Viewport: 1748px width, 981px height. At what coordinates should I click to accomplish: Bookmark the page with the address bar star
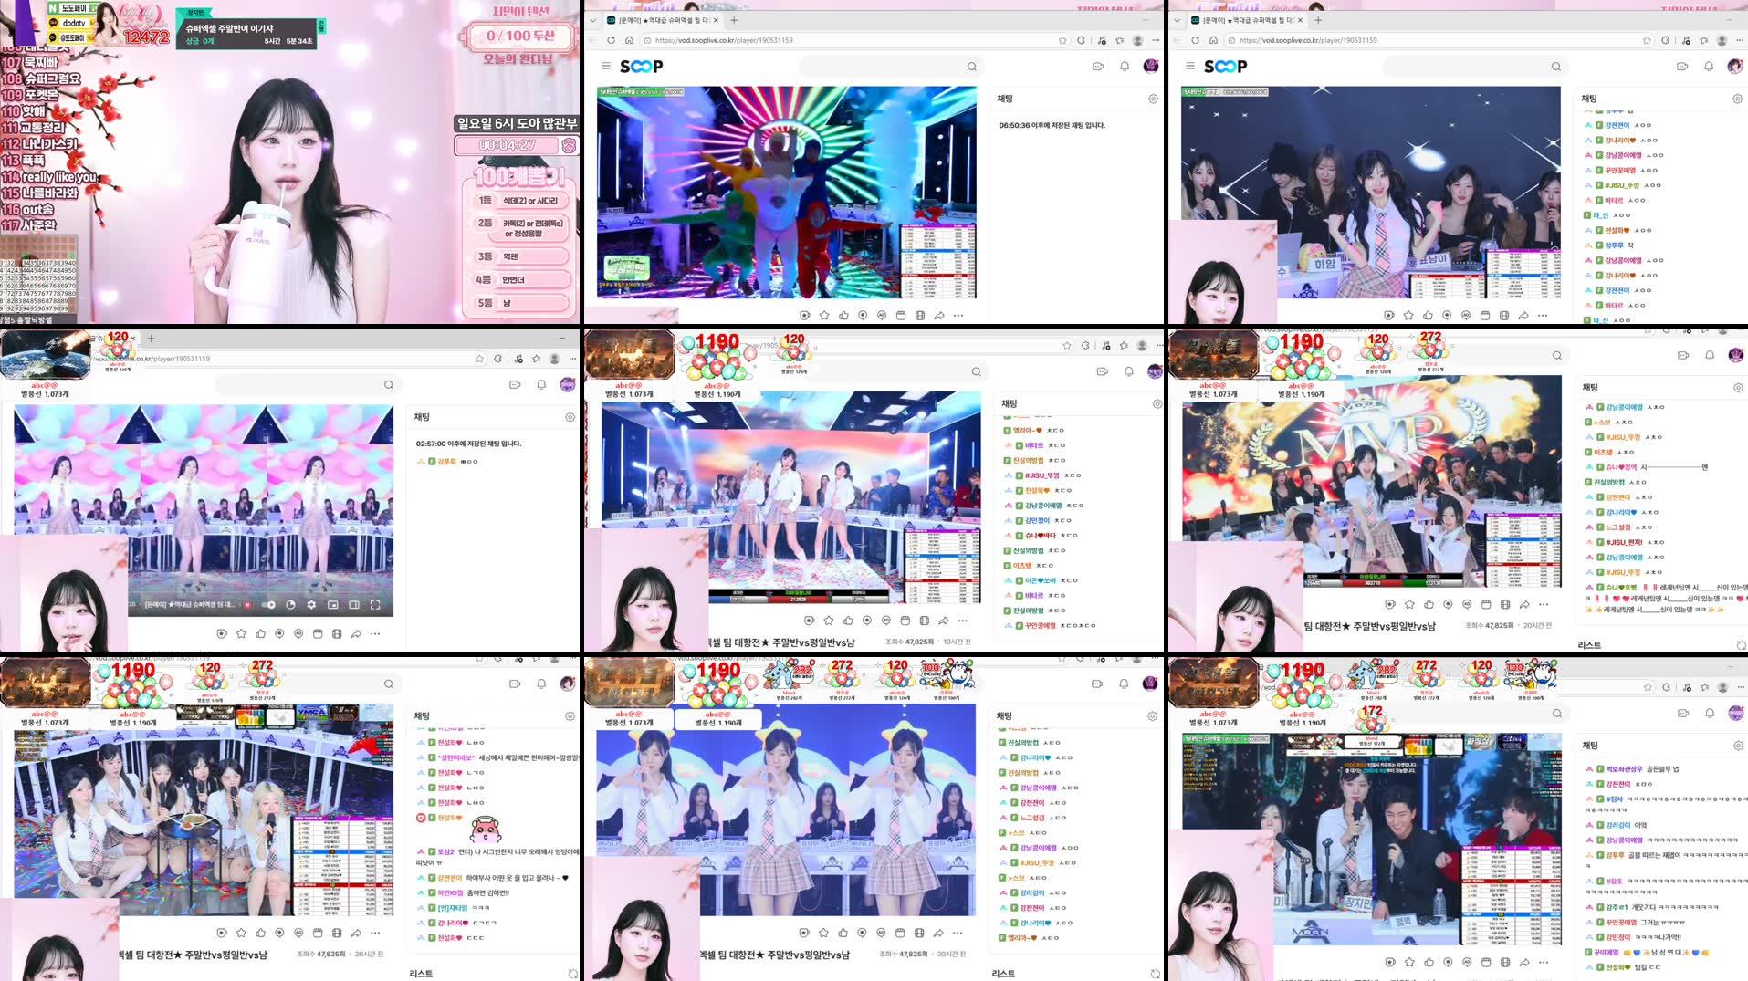coord(1062,40)
